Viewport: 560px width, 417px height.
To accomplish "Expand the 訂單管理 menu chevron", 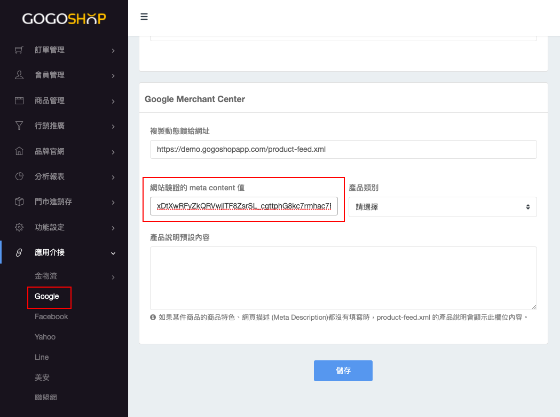I will coord(113,51).
